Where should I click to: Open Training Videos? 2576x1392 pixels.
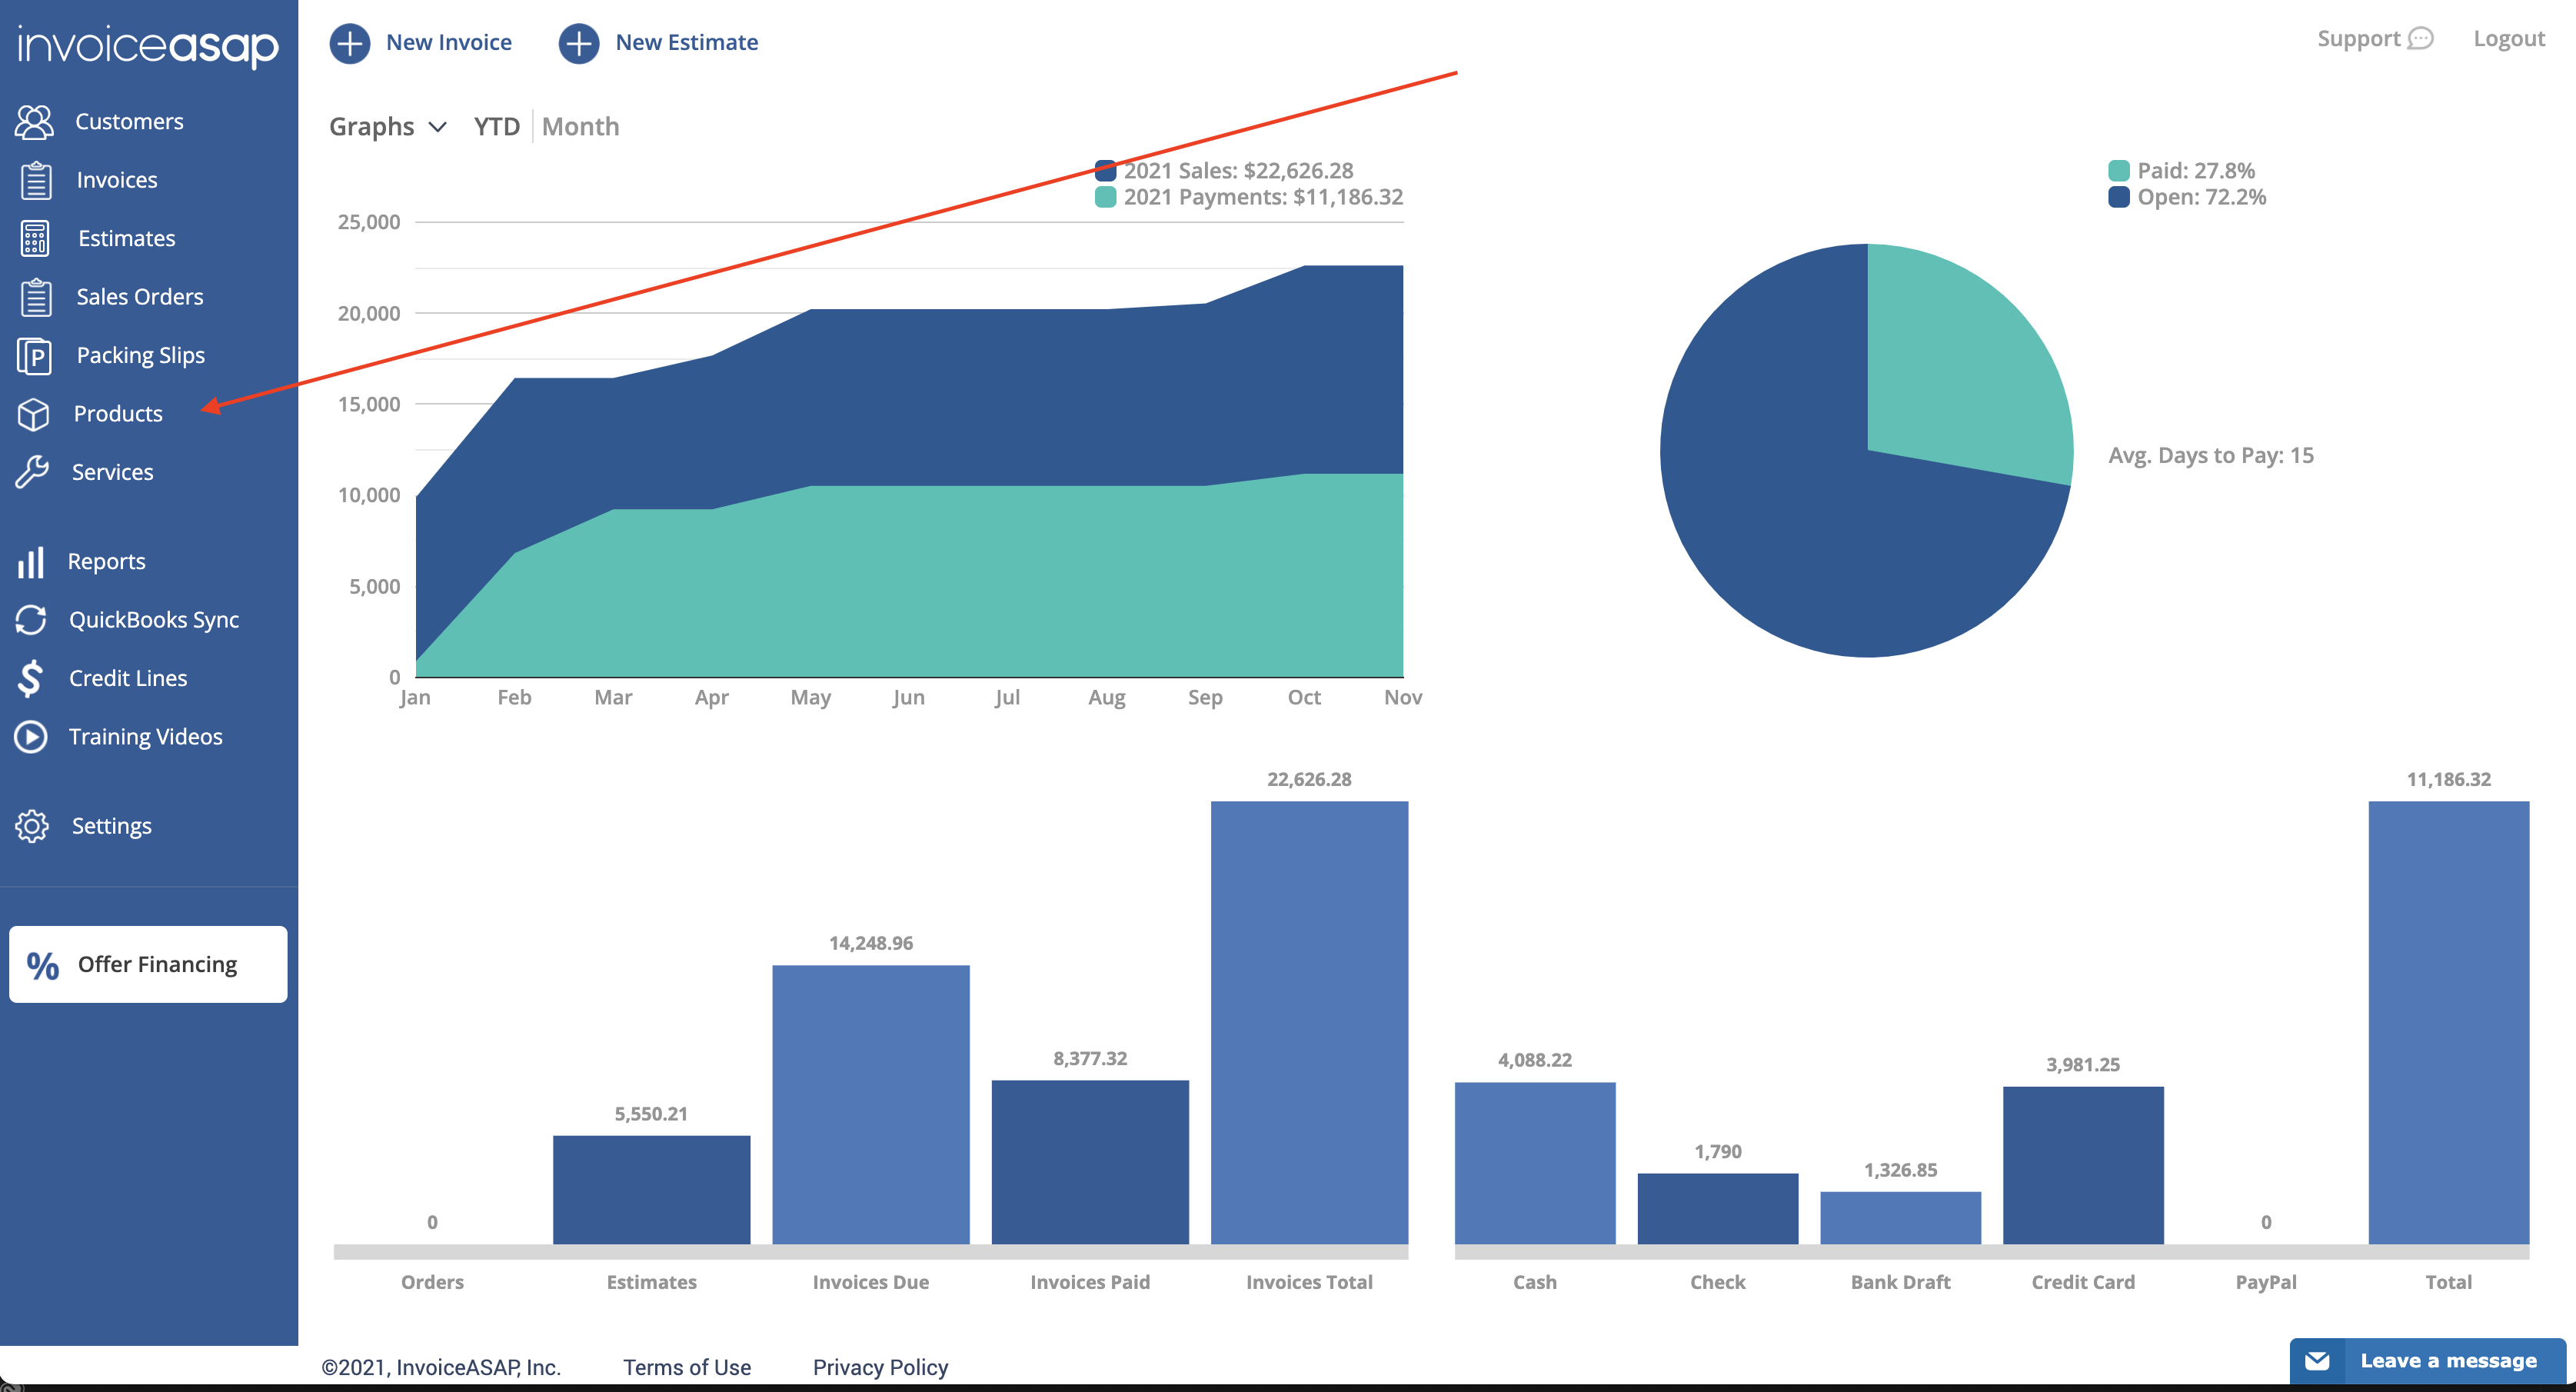click(145, 737)
